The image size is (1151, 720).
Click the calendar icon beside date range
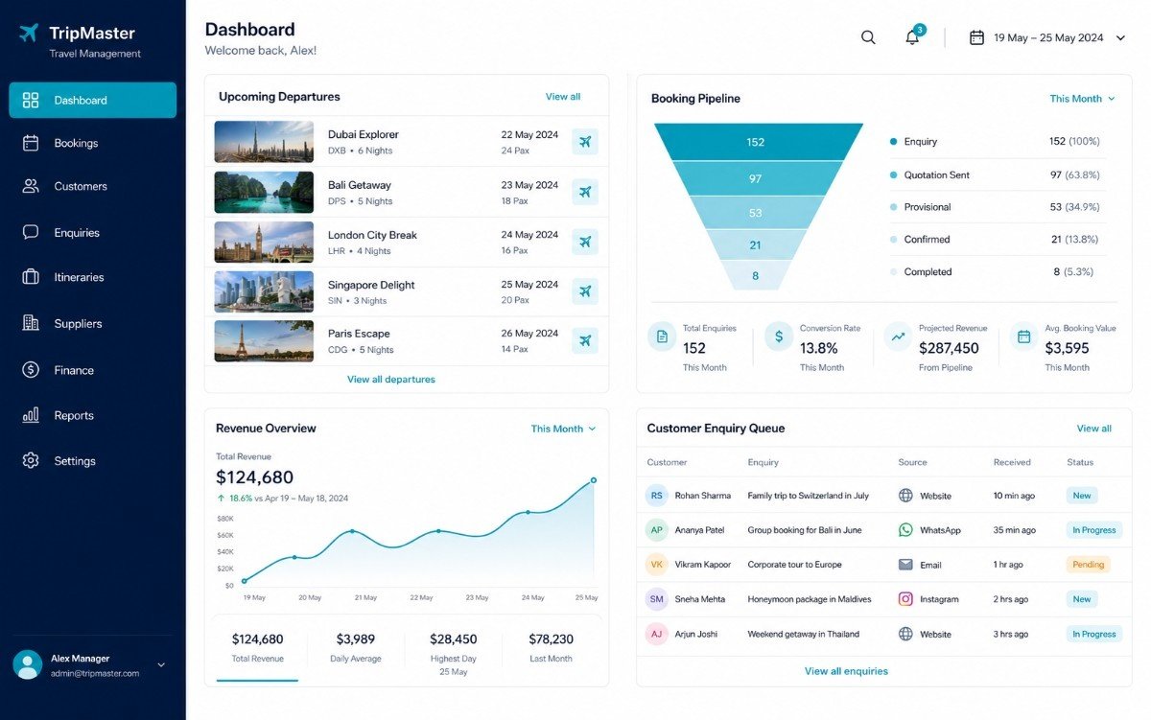coord(976,37)
